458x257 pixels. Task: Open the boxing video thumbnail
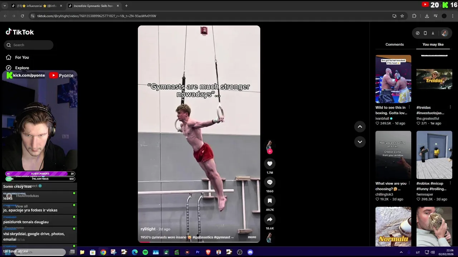click(x=393, y=79)
